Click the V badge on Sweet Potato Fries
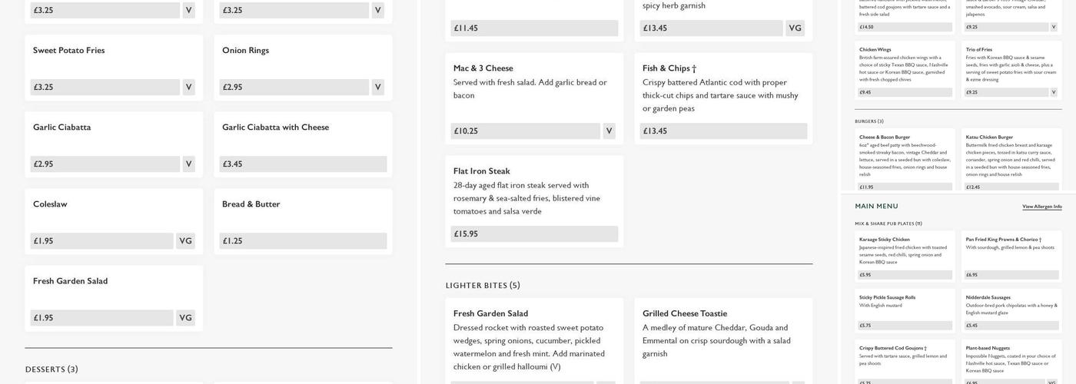This screenshot has width=1076, height=384. [x=188, y=88]
